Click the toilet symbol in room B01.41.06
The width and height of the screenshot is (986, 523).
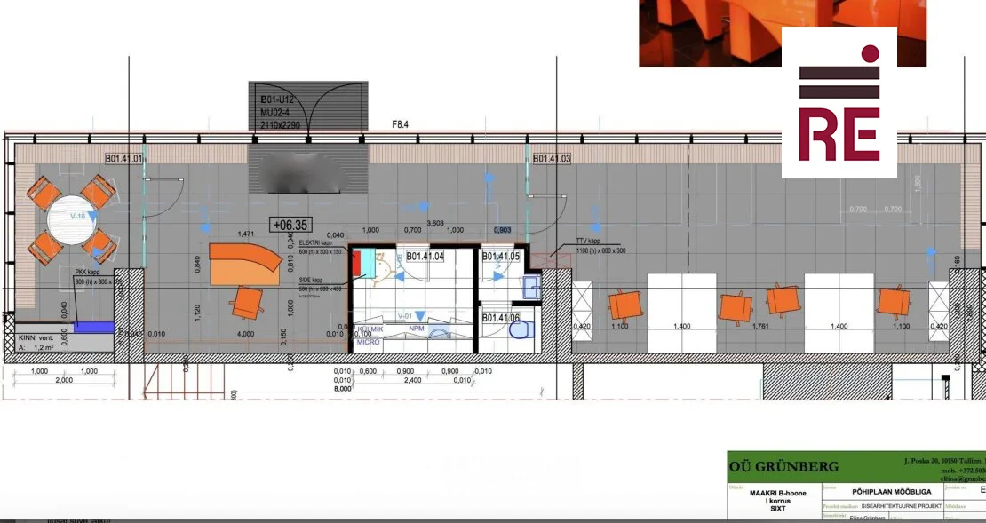click(x=521, y=332)
